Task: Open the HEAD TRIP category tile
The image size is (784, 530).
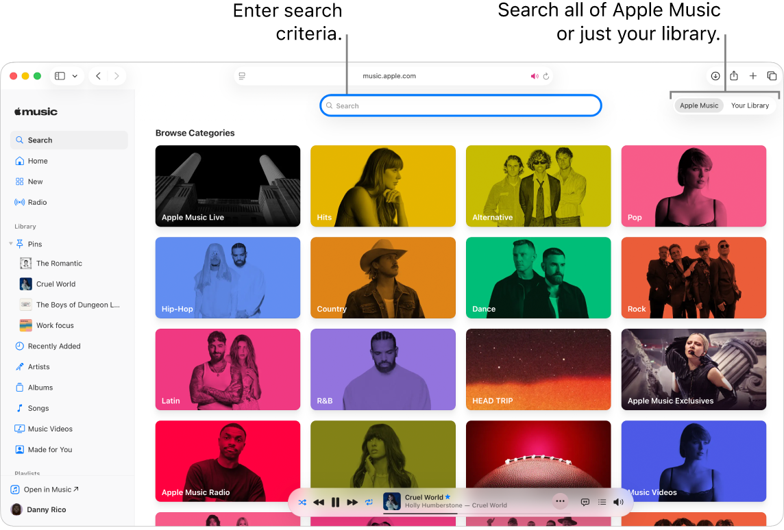Action: coord(539,370)
